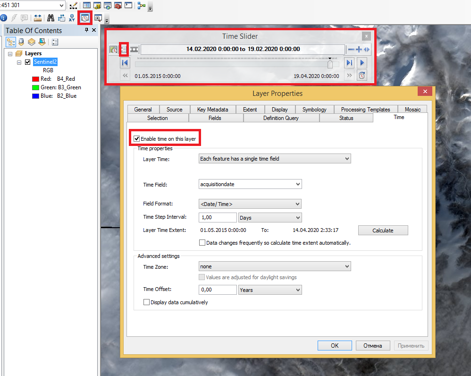The image size is (471, 376).
Task: Collapse the Sentinel2 layer legend
Action: tap(19, 62)
